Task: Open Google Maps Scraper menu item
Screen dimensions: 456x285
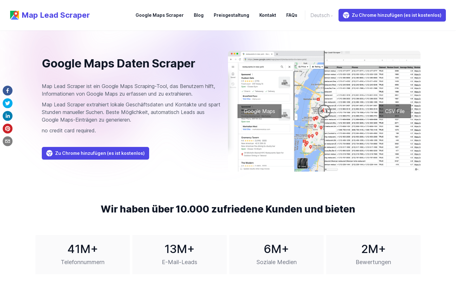Action: (x=160, y=15)
